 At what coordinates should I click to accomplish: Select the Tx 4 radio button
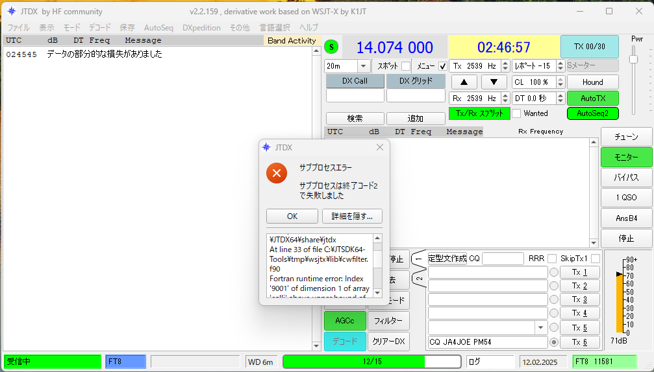coord(553,313)
